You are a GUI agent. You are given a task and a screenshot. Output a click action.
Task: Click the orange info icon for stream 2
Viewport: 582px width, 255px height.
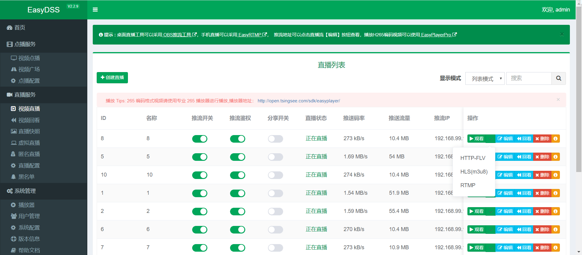point(555,211)
